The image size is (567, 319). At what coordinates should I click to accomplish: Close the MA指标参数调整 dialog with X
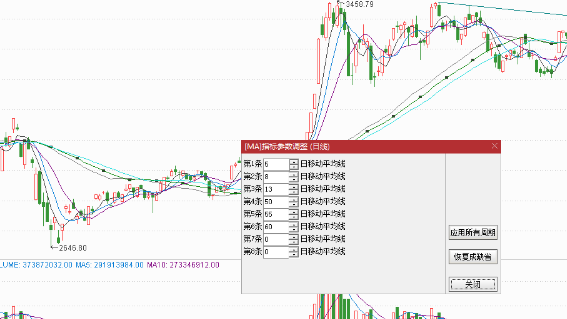point(495,146)
